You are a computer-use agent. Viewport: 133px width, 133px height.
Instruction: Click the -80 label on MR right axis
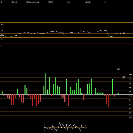130,113
